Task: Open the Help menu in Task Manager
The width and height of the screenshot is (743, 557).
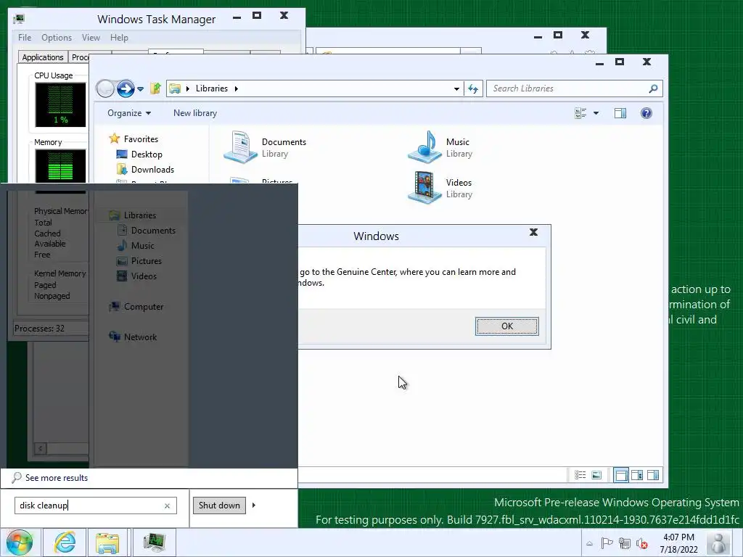Action: coord(119,38)
